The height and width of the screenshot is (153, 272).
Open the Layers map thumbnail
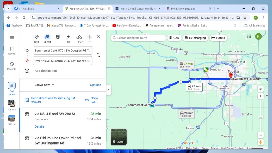(x=119, y=137)
